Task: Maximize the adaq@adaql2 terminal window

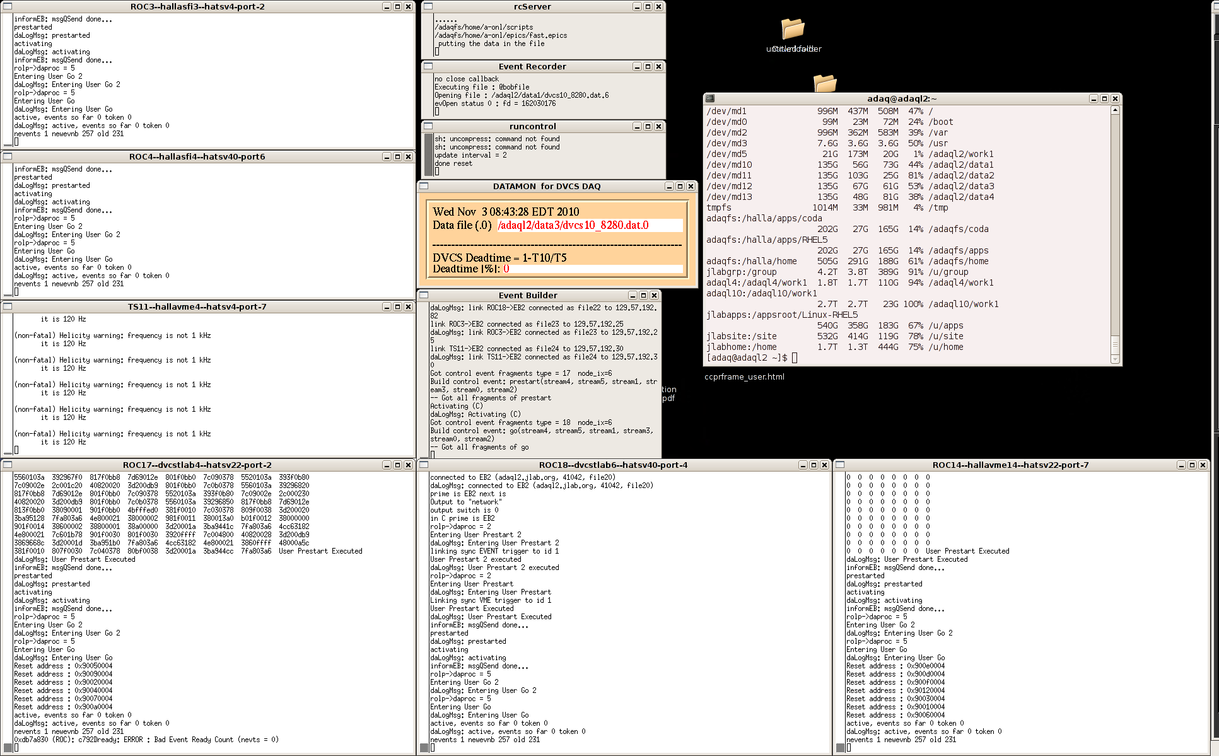Action: 1104,98
